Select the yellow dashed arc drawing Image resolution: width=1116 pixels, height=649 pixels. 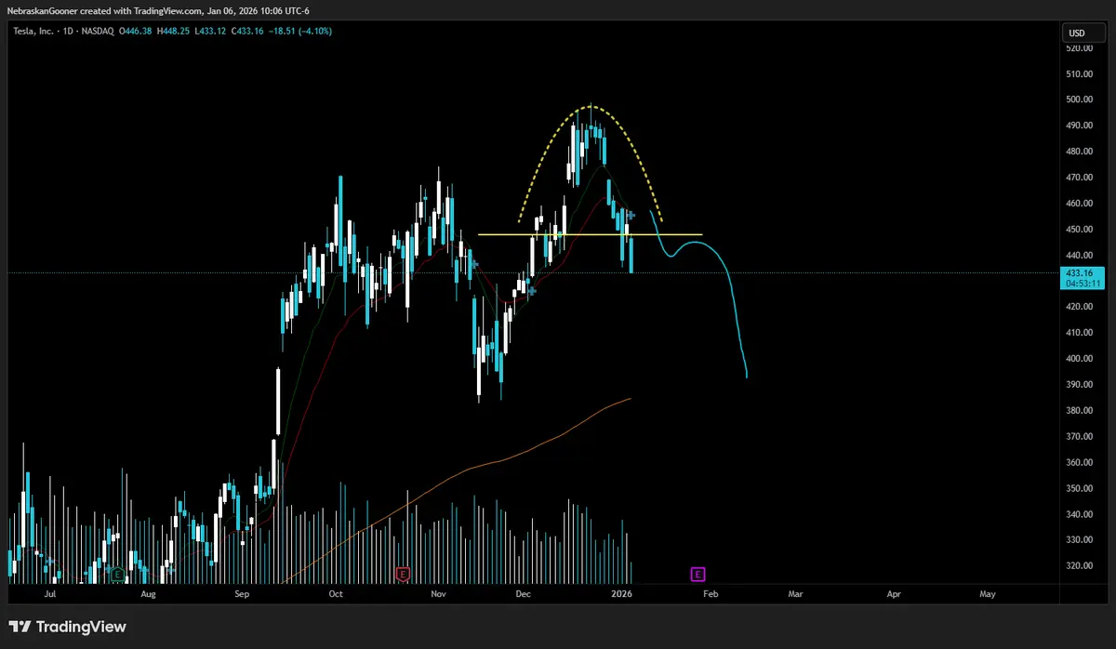tap(591, 106)
